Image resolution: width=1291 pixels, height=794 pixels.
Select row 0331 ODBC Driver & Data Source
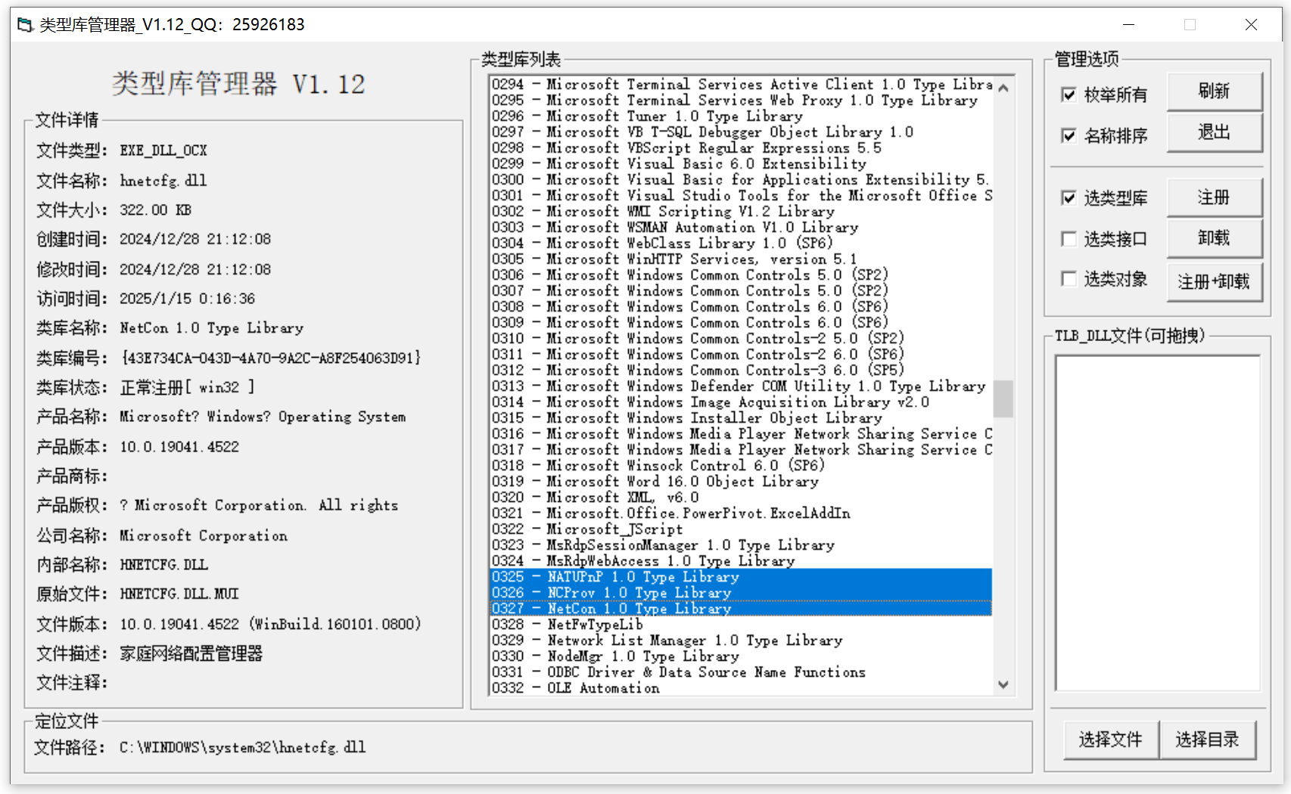(x=741, y=671)
